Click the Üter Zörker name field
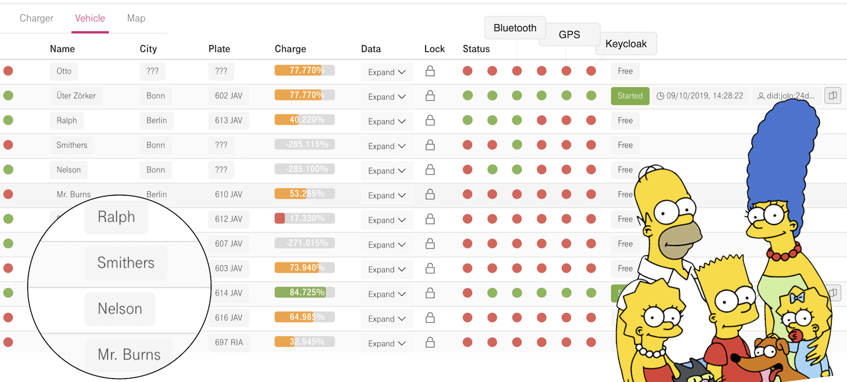Screen dimensions: 847x382 tap(76, 96)
